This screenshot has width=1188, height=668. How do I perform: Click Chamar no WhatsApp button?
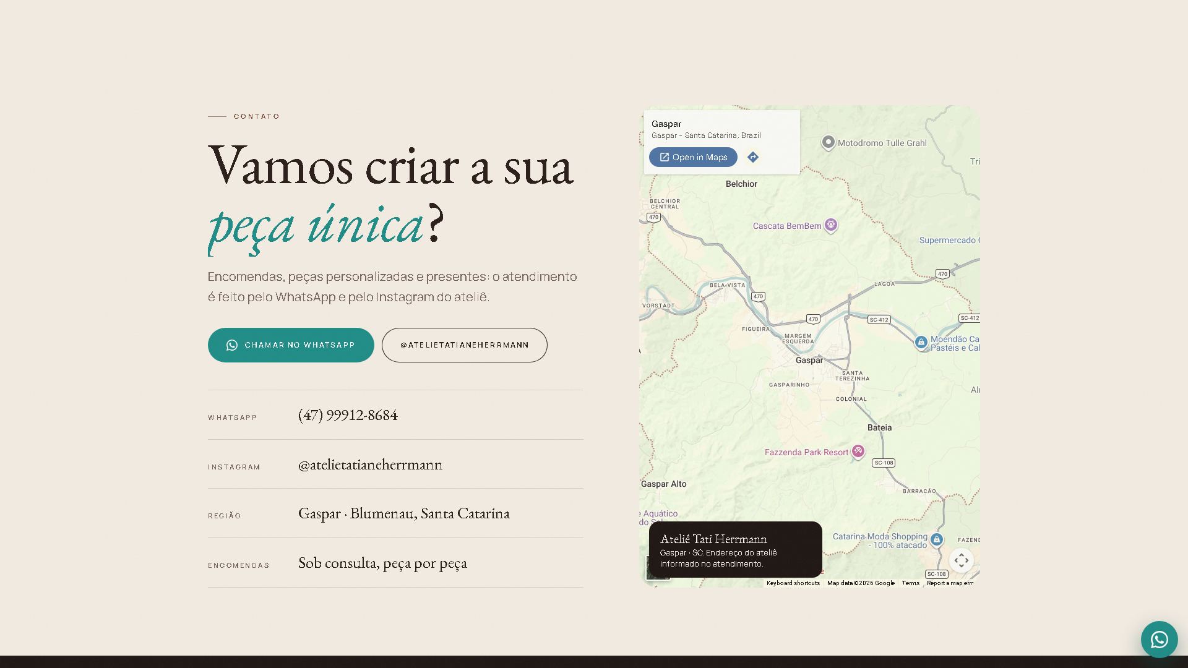[291, 345]
